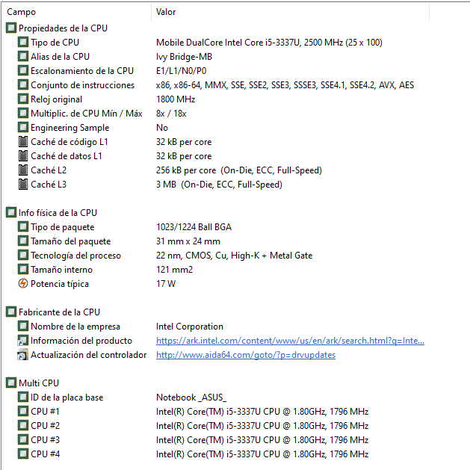This screenshot has width=470, height=470.
Task: Select the 31 mm x 24 mm value
Action: pyautogui.click(x=188, y=241)
